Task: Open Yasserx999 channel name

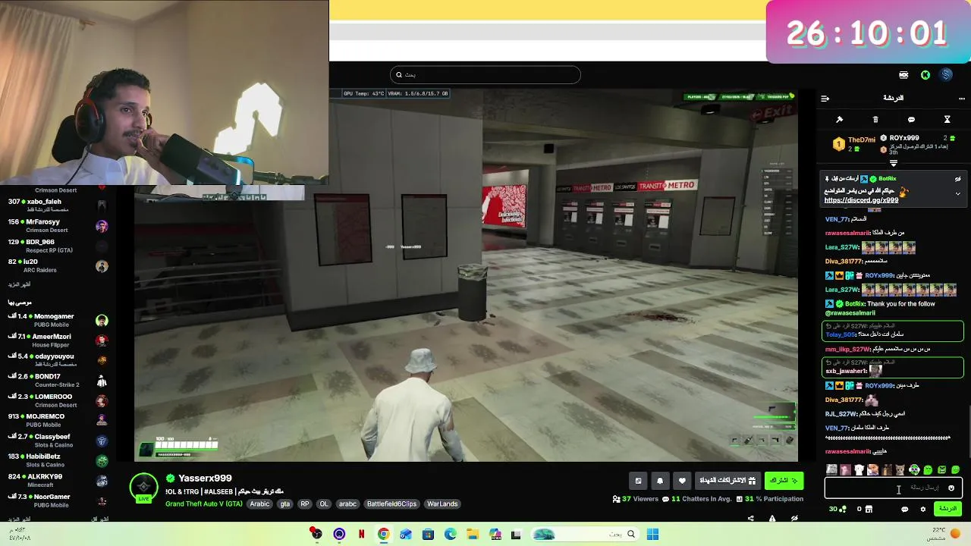Action: click(205, 479)
